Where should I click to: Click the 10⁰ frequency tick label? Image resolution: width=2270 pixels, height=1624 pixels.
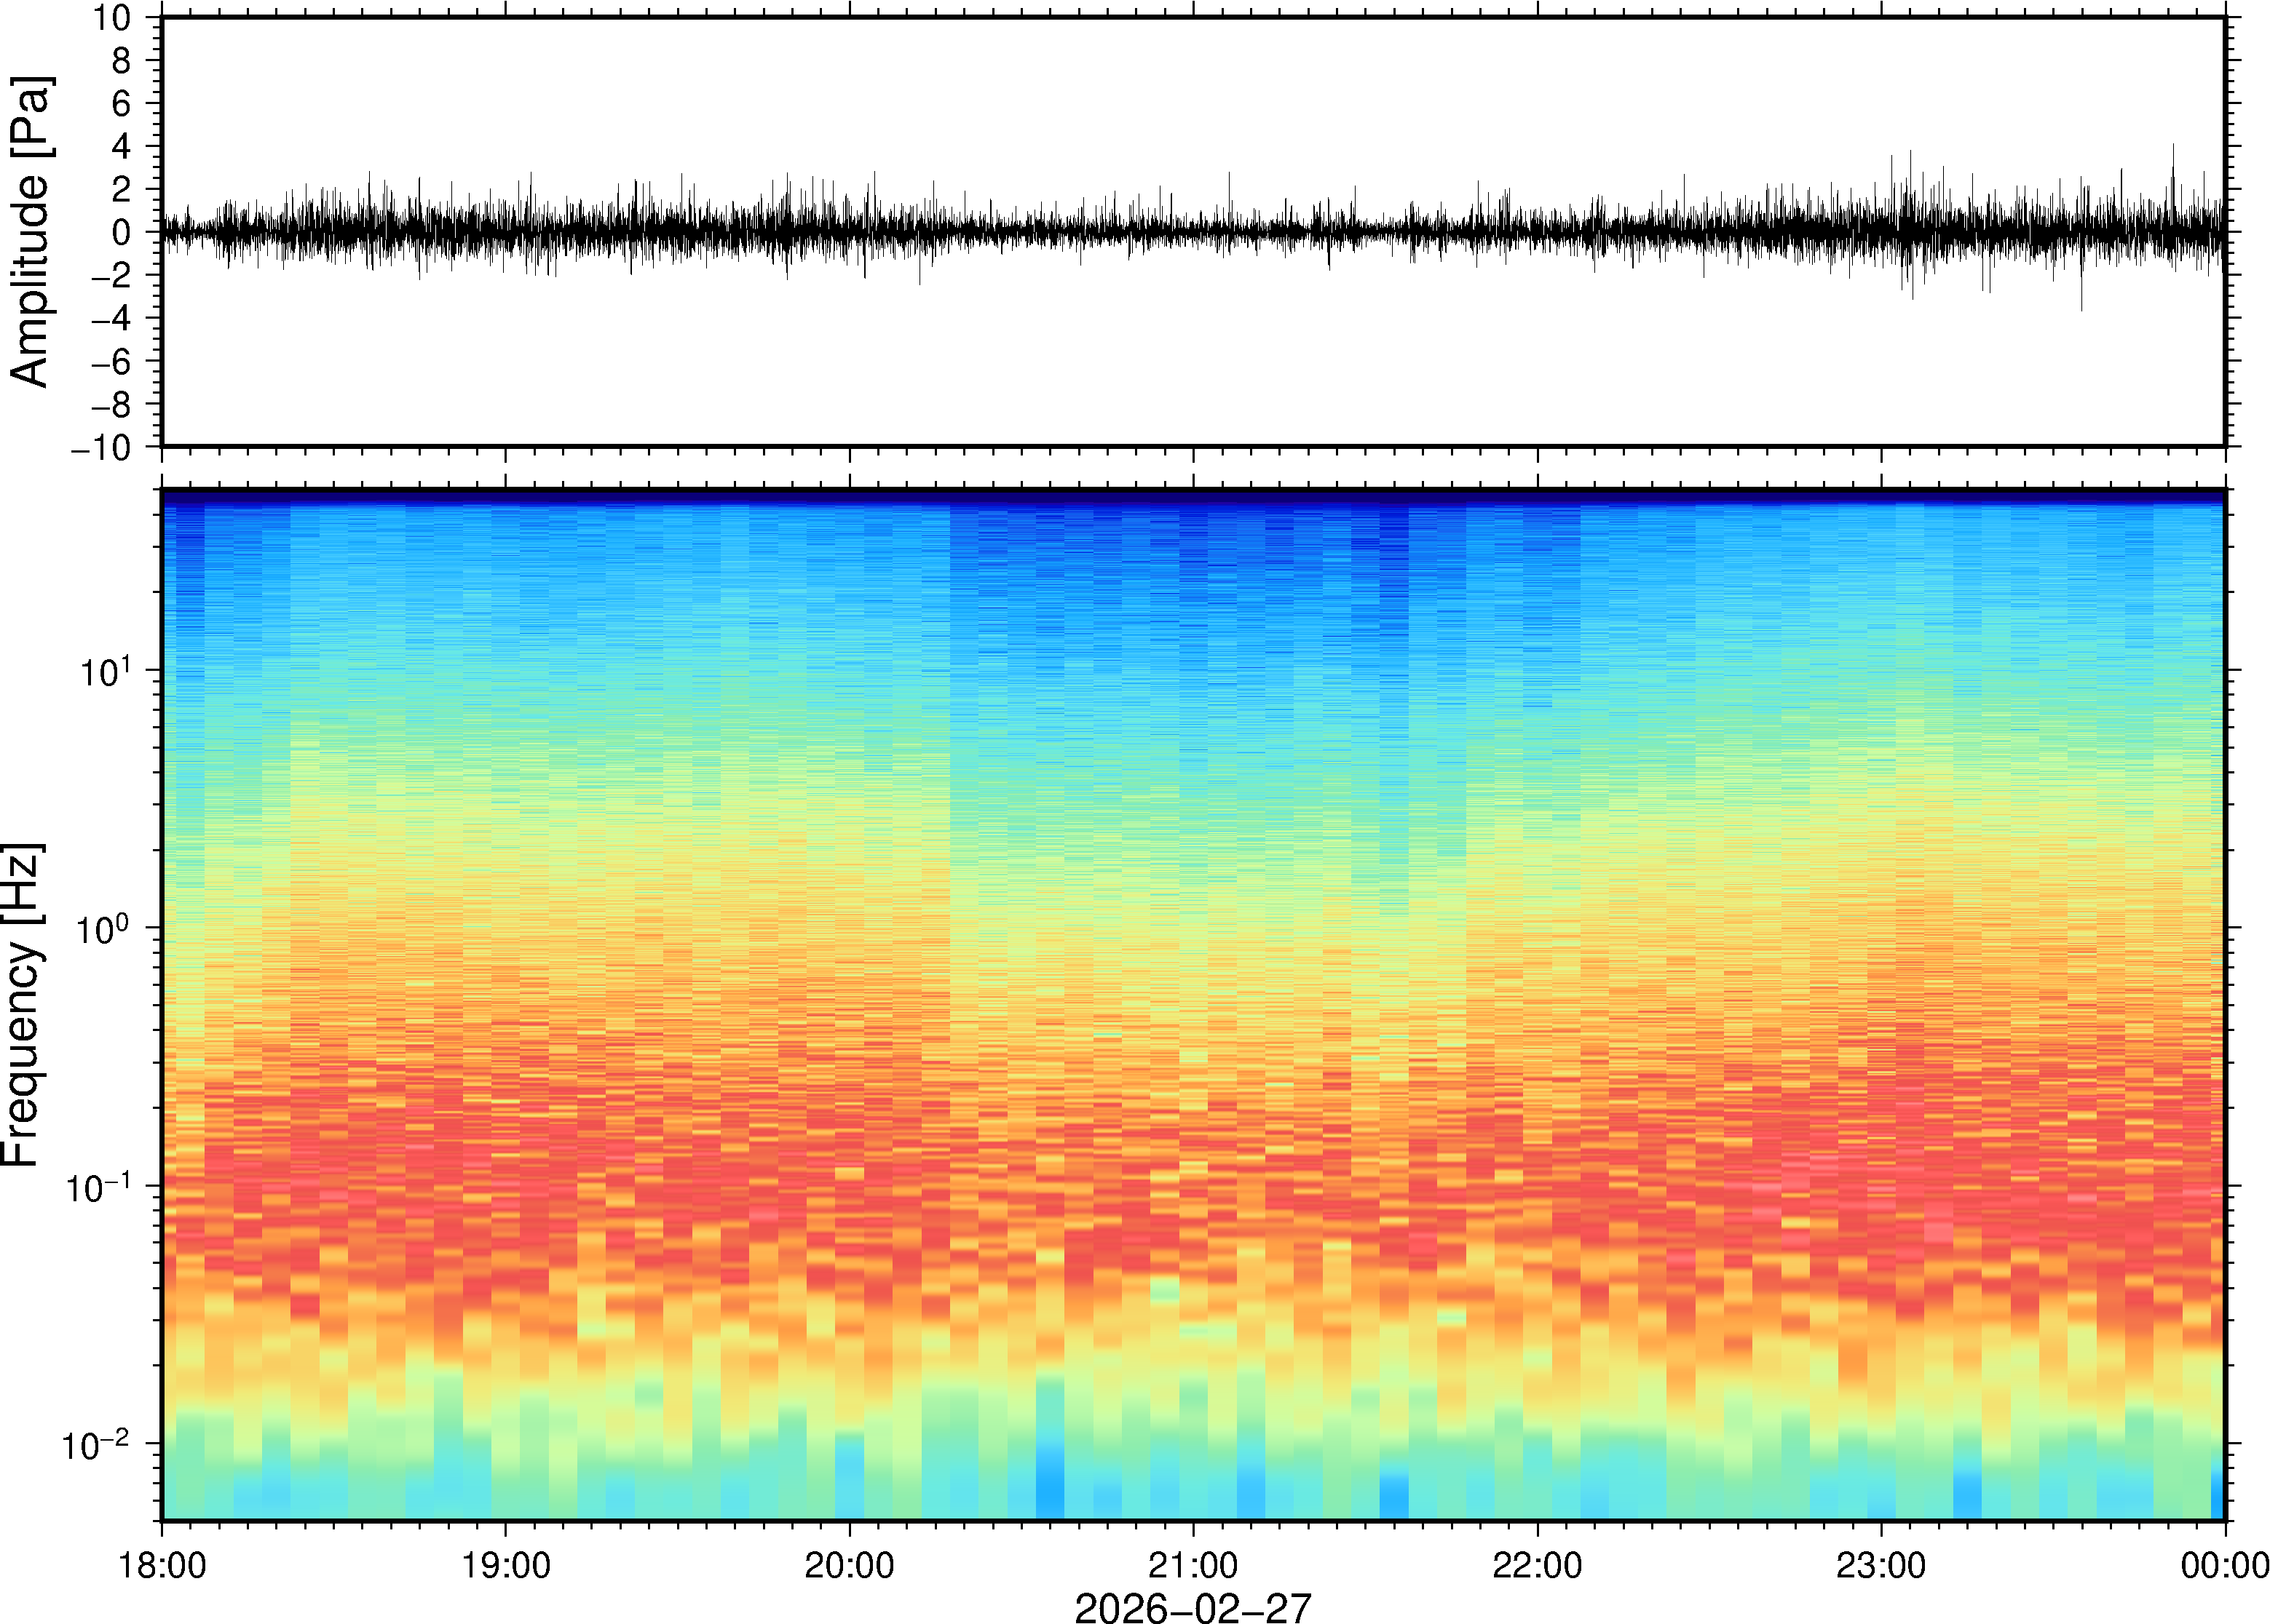pyautogui.click(x=104, y=929)
